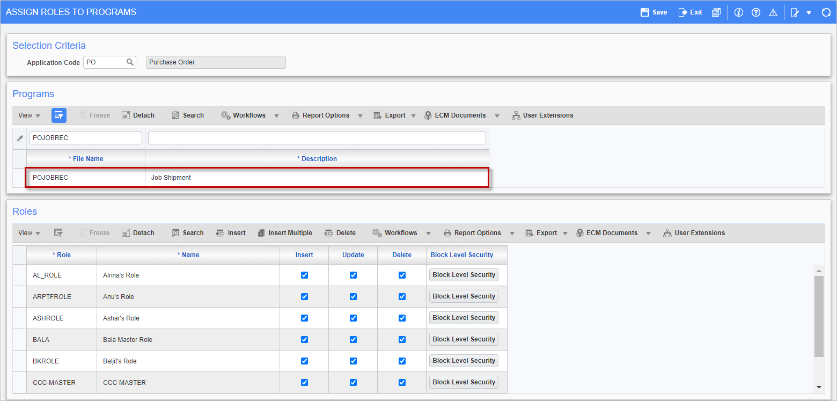The width and height of the screenshot is (837, 401).
Task: Open Block Level Security for BALA
Action: 464,339
